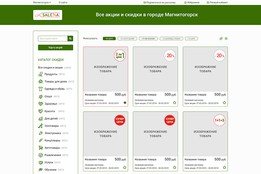Unfavorite the filled star on red-bordered card
This screenshot has width=261, height=174.
[125, 103]
